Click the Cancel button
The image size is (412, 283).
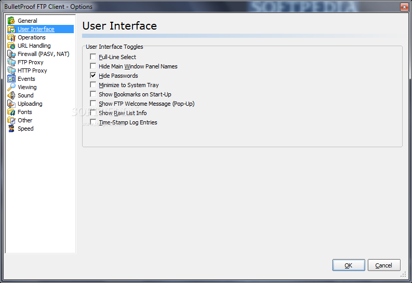coord(384,265)
